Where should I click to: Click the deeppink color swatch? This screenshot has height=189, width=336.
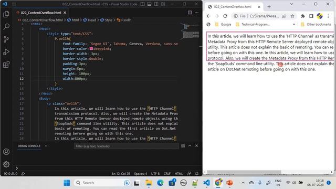91,49
